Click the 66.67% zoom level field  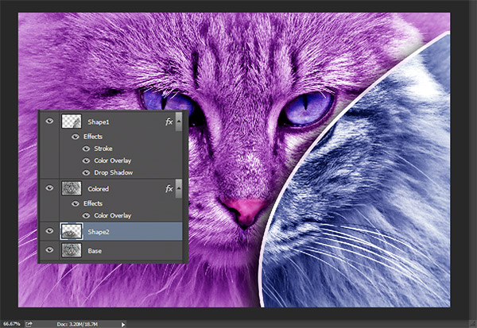11,323
